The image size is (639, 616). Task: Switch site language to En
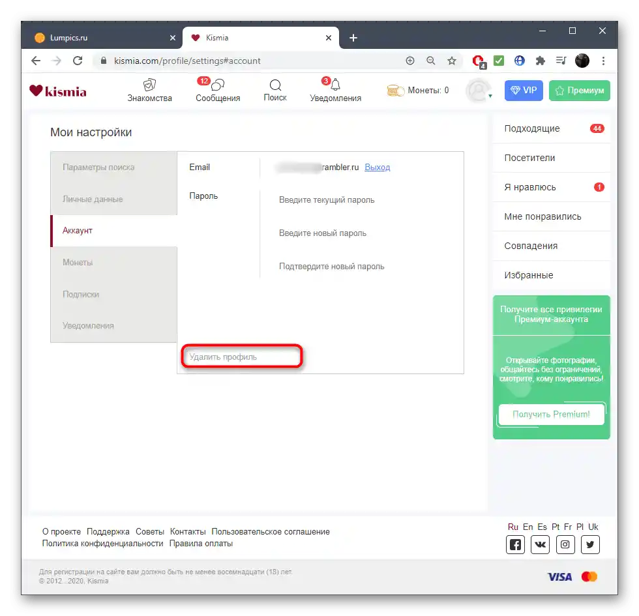point(528,527)
